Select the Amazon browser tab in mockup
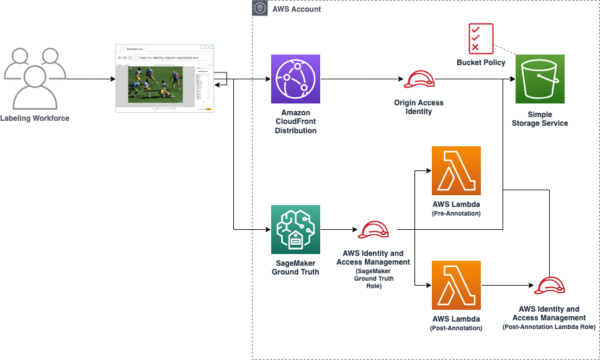Viewport: 600px width, 360px height. pyautogui.click(x=133, y=49)
